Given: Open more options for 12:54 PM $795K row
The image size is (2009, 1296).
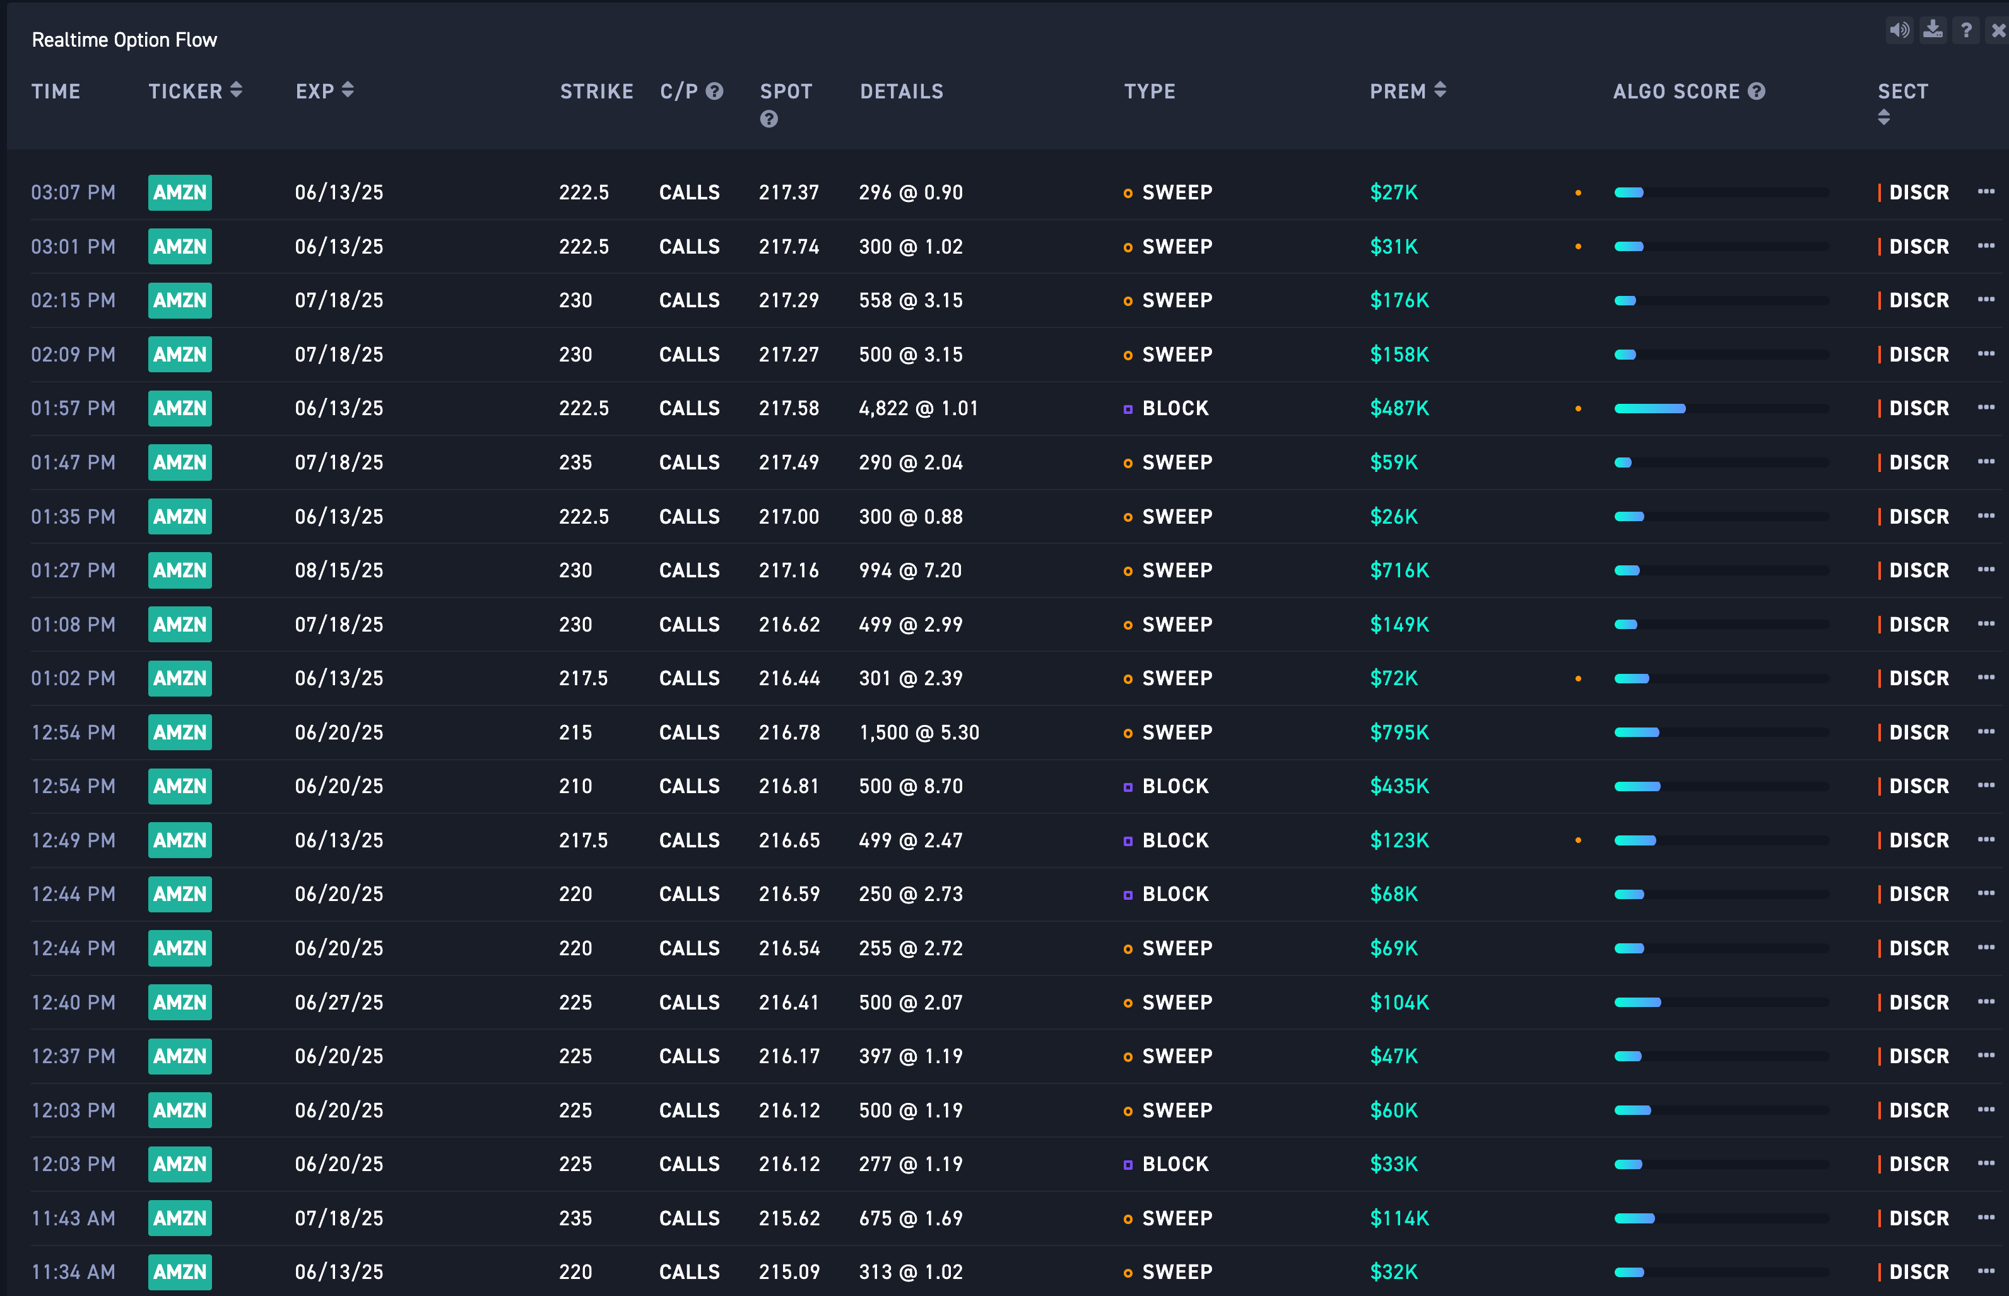Looking at the screenshot, I should point(1986,731).
